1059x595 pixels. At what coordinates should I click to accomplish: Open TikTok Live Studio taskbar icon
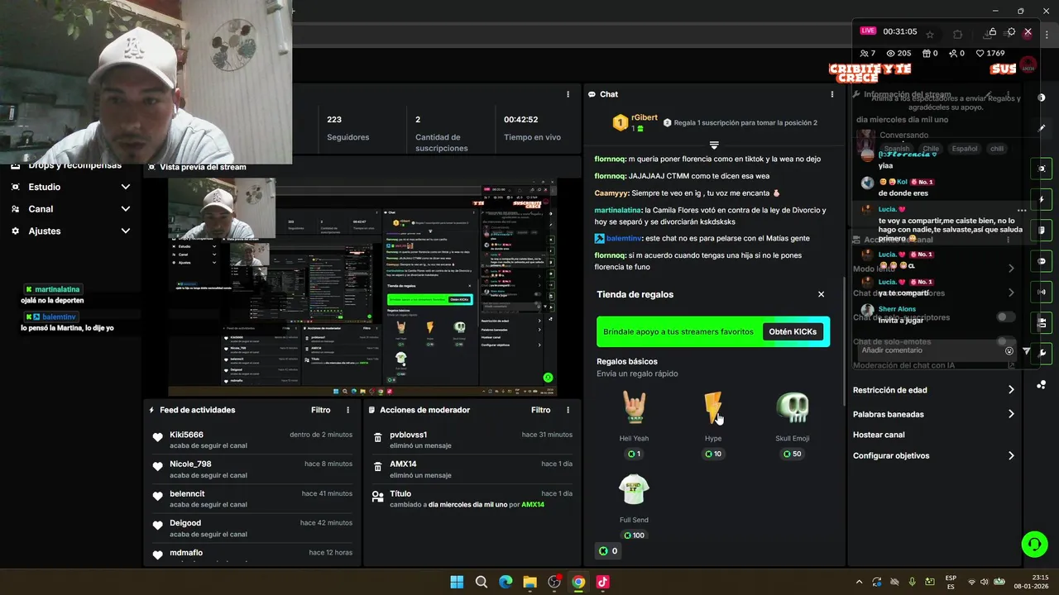click(x=603, y=582)
